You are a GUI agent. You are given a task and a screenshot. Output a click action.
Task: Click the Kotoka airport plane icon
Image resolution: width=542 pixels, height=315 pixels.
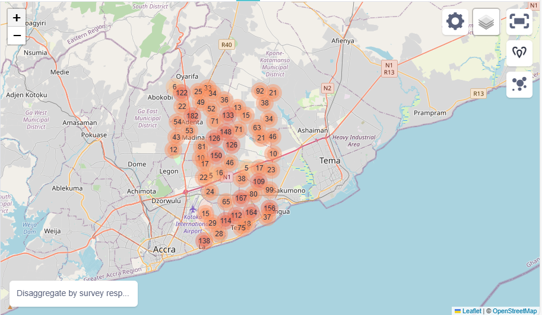(x=192, y=210)
